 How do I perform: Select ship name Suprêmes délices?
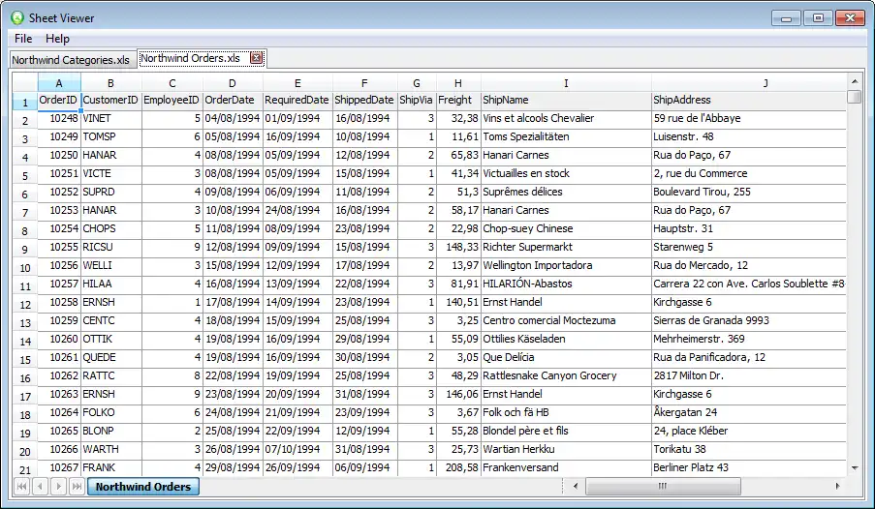click(x=567, y=192)
